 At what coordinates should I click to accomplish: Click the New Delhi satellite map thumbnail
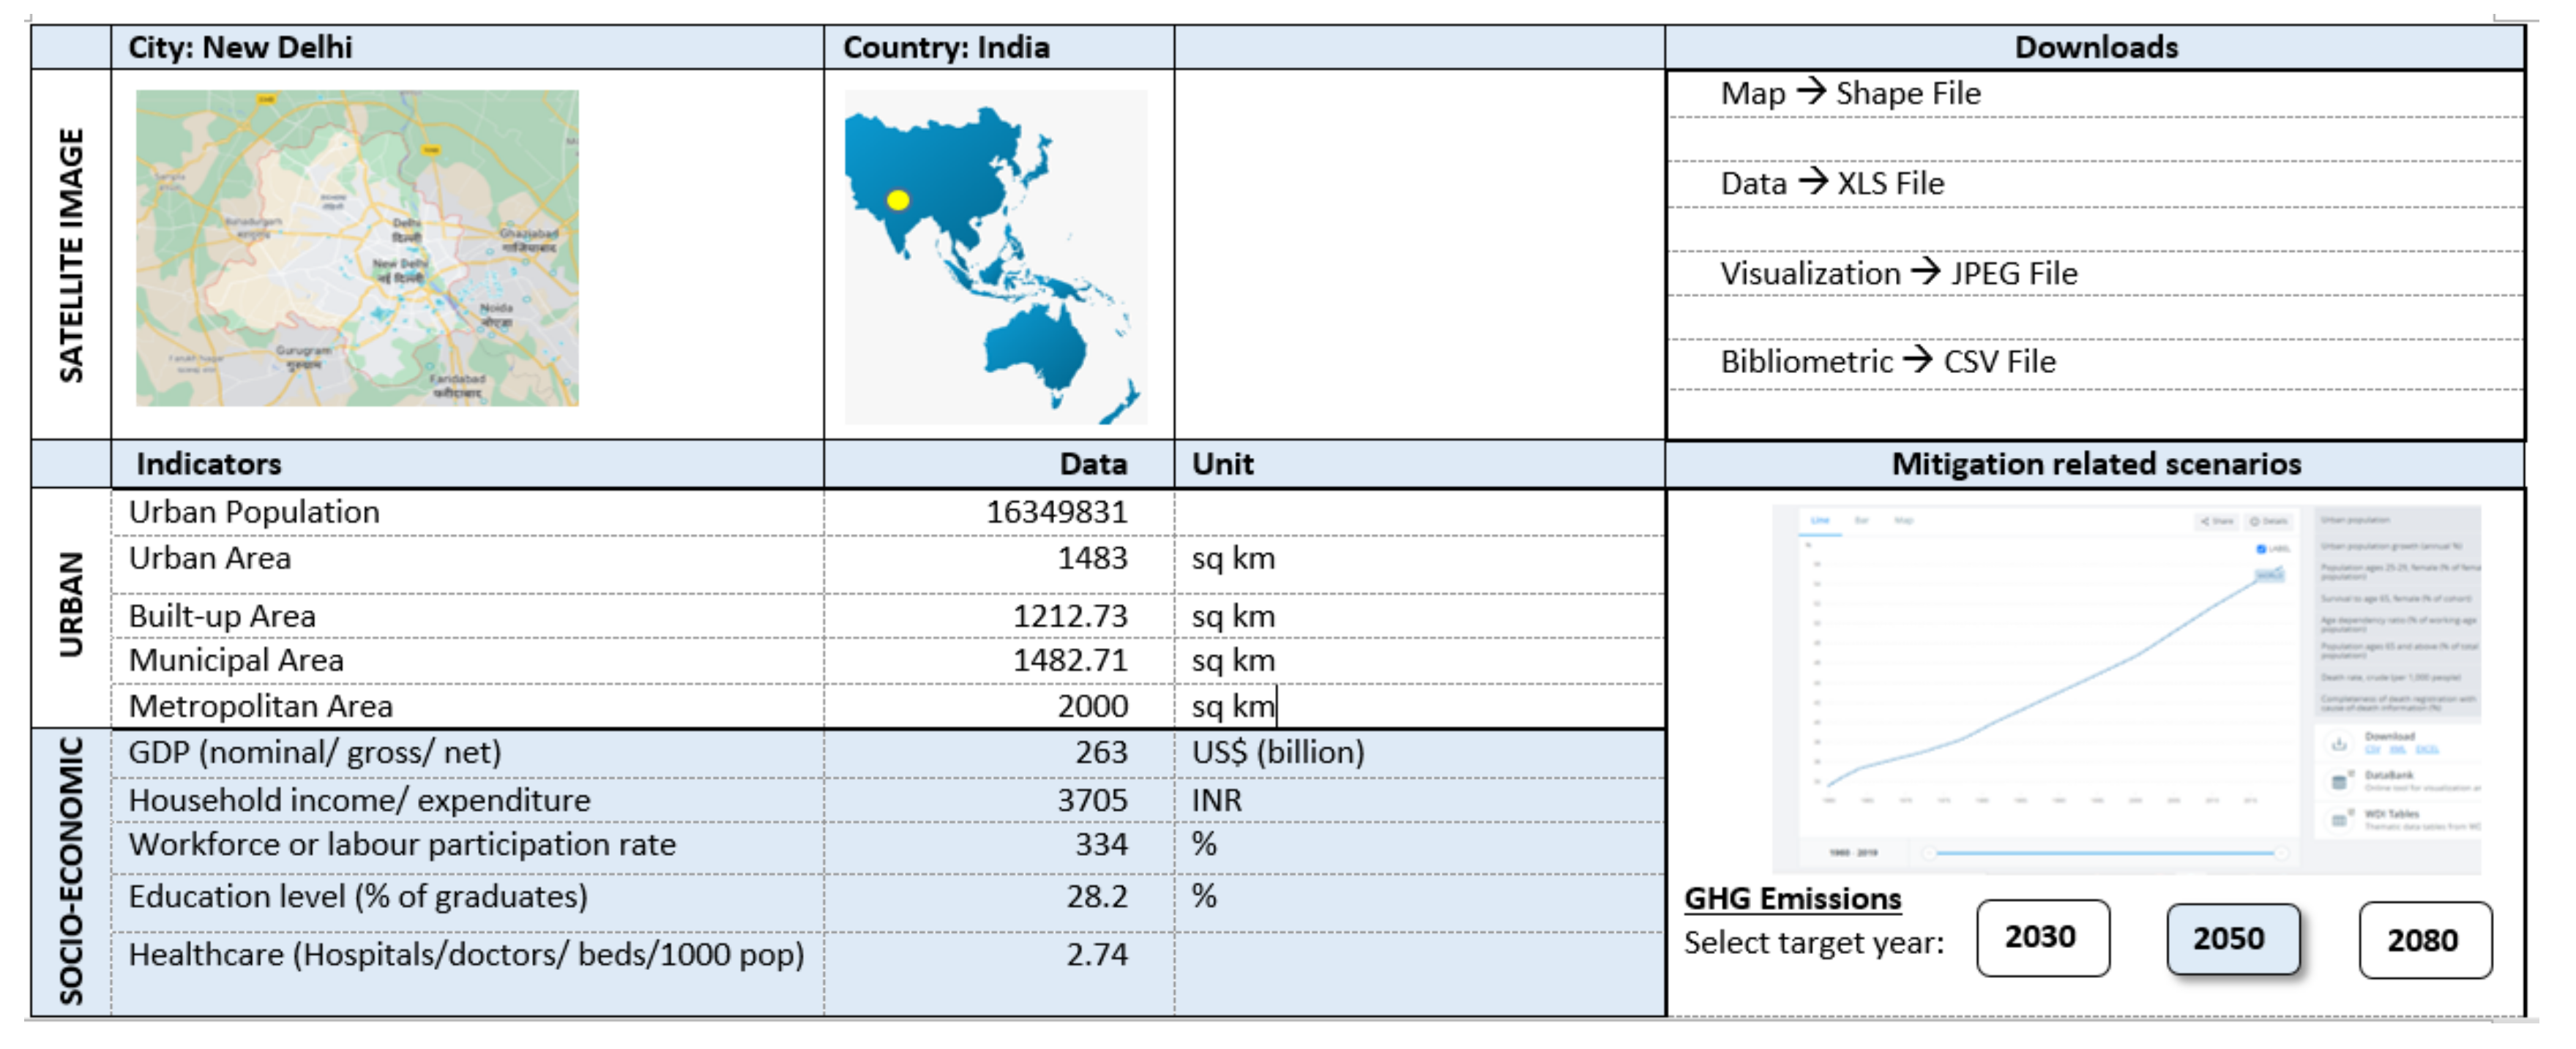pos(357,248)
